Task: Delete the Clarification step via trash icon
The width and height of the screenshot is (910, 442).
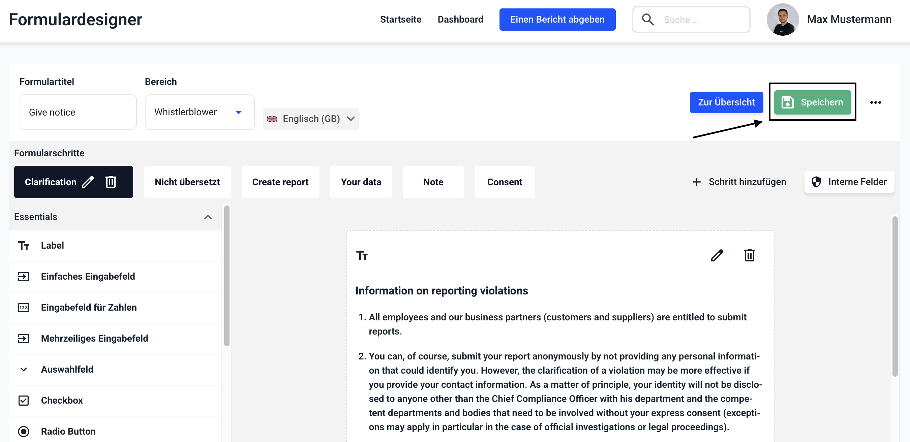Action: click(x=111, y=182)
